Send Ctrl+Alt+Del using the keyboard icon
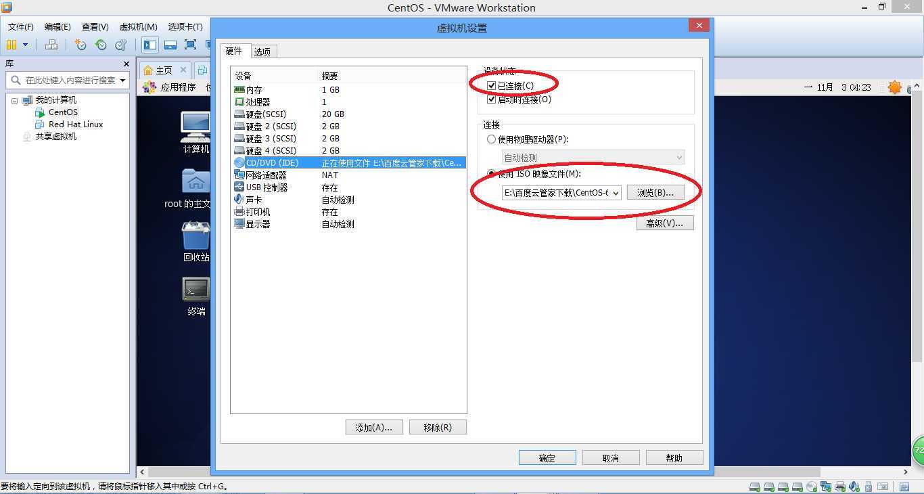Image resolution: width=924 pixels, height=494 pixels. (x=51, y=45)
